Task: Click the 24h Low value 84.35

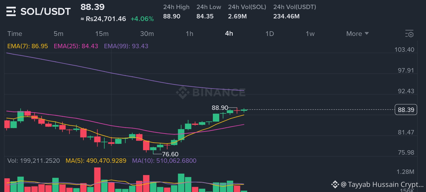Action: [205, 16]
